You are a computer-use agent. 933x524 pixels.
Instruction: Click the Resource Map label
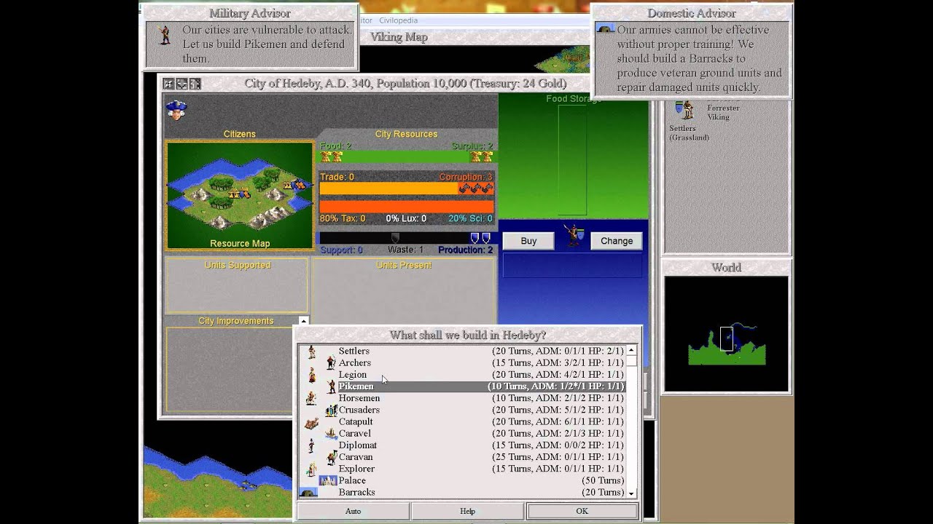[x=240, y=244]
